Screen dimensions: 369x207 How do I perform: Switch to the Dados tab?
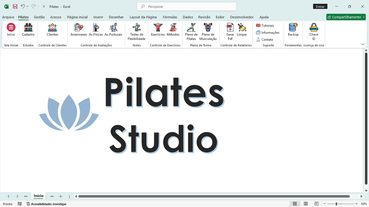(x=188, y=17)
